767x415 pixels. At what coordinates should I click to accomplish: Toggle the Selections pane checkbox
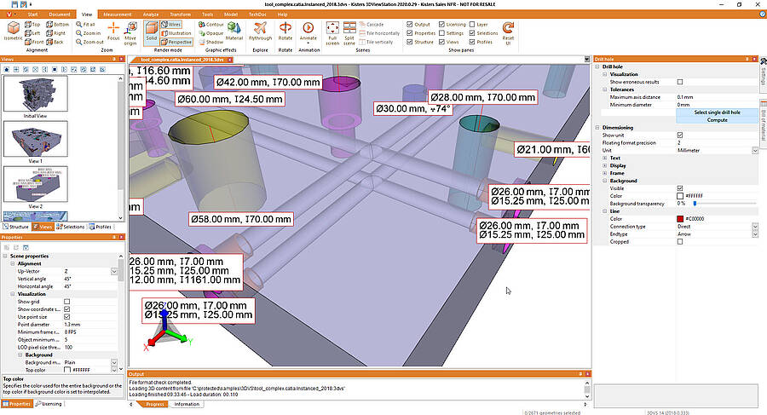(472, 33)
